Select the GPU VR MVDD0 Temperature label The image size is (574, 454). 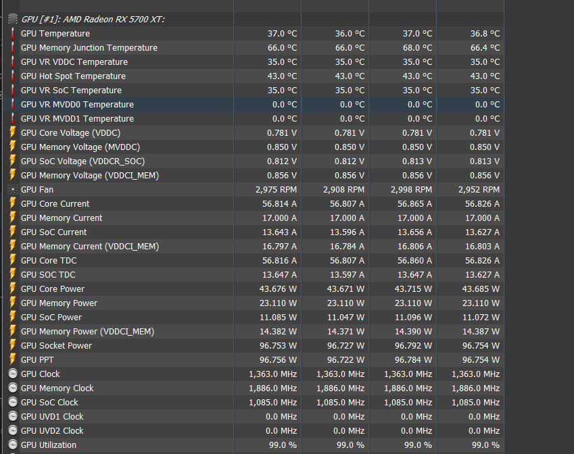[x=77, y=105]
